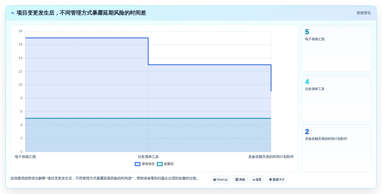Click the Chart.js tag chip
This screenshot has width=382, height=194.
pos(221,180)
